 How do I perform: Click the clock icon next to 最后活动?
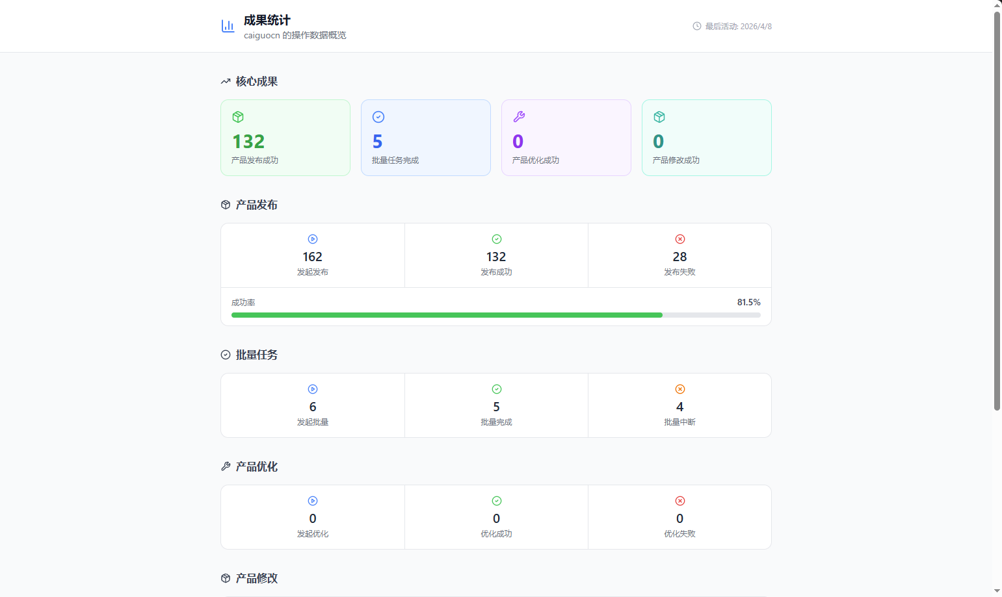pos(696,26)
